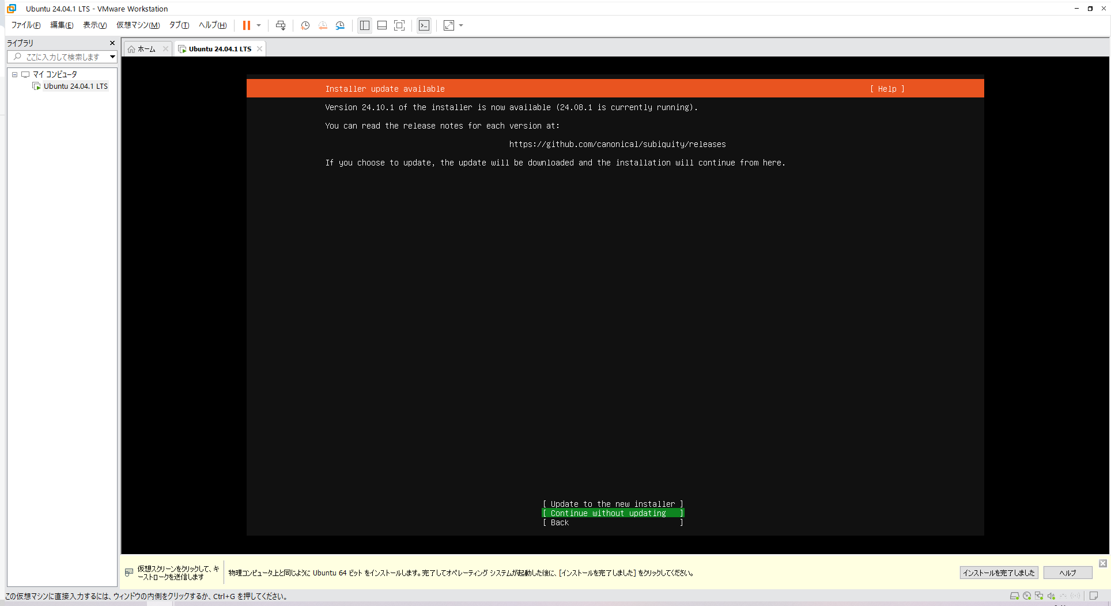This screenshot has height=606, width=1111.
Task: Open the ファイル(F) menu
Action: [x=26, y=25]
